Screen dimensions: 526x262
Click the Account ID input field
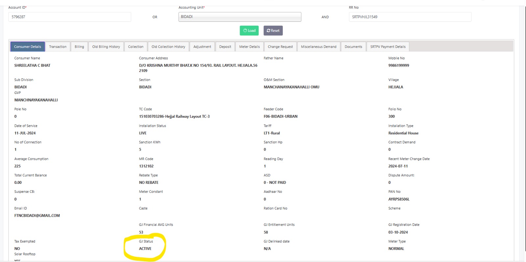[70, 17]
